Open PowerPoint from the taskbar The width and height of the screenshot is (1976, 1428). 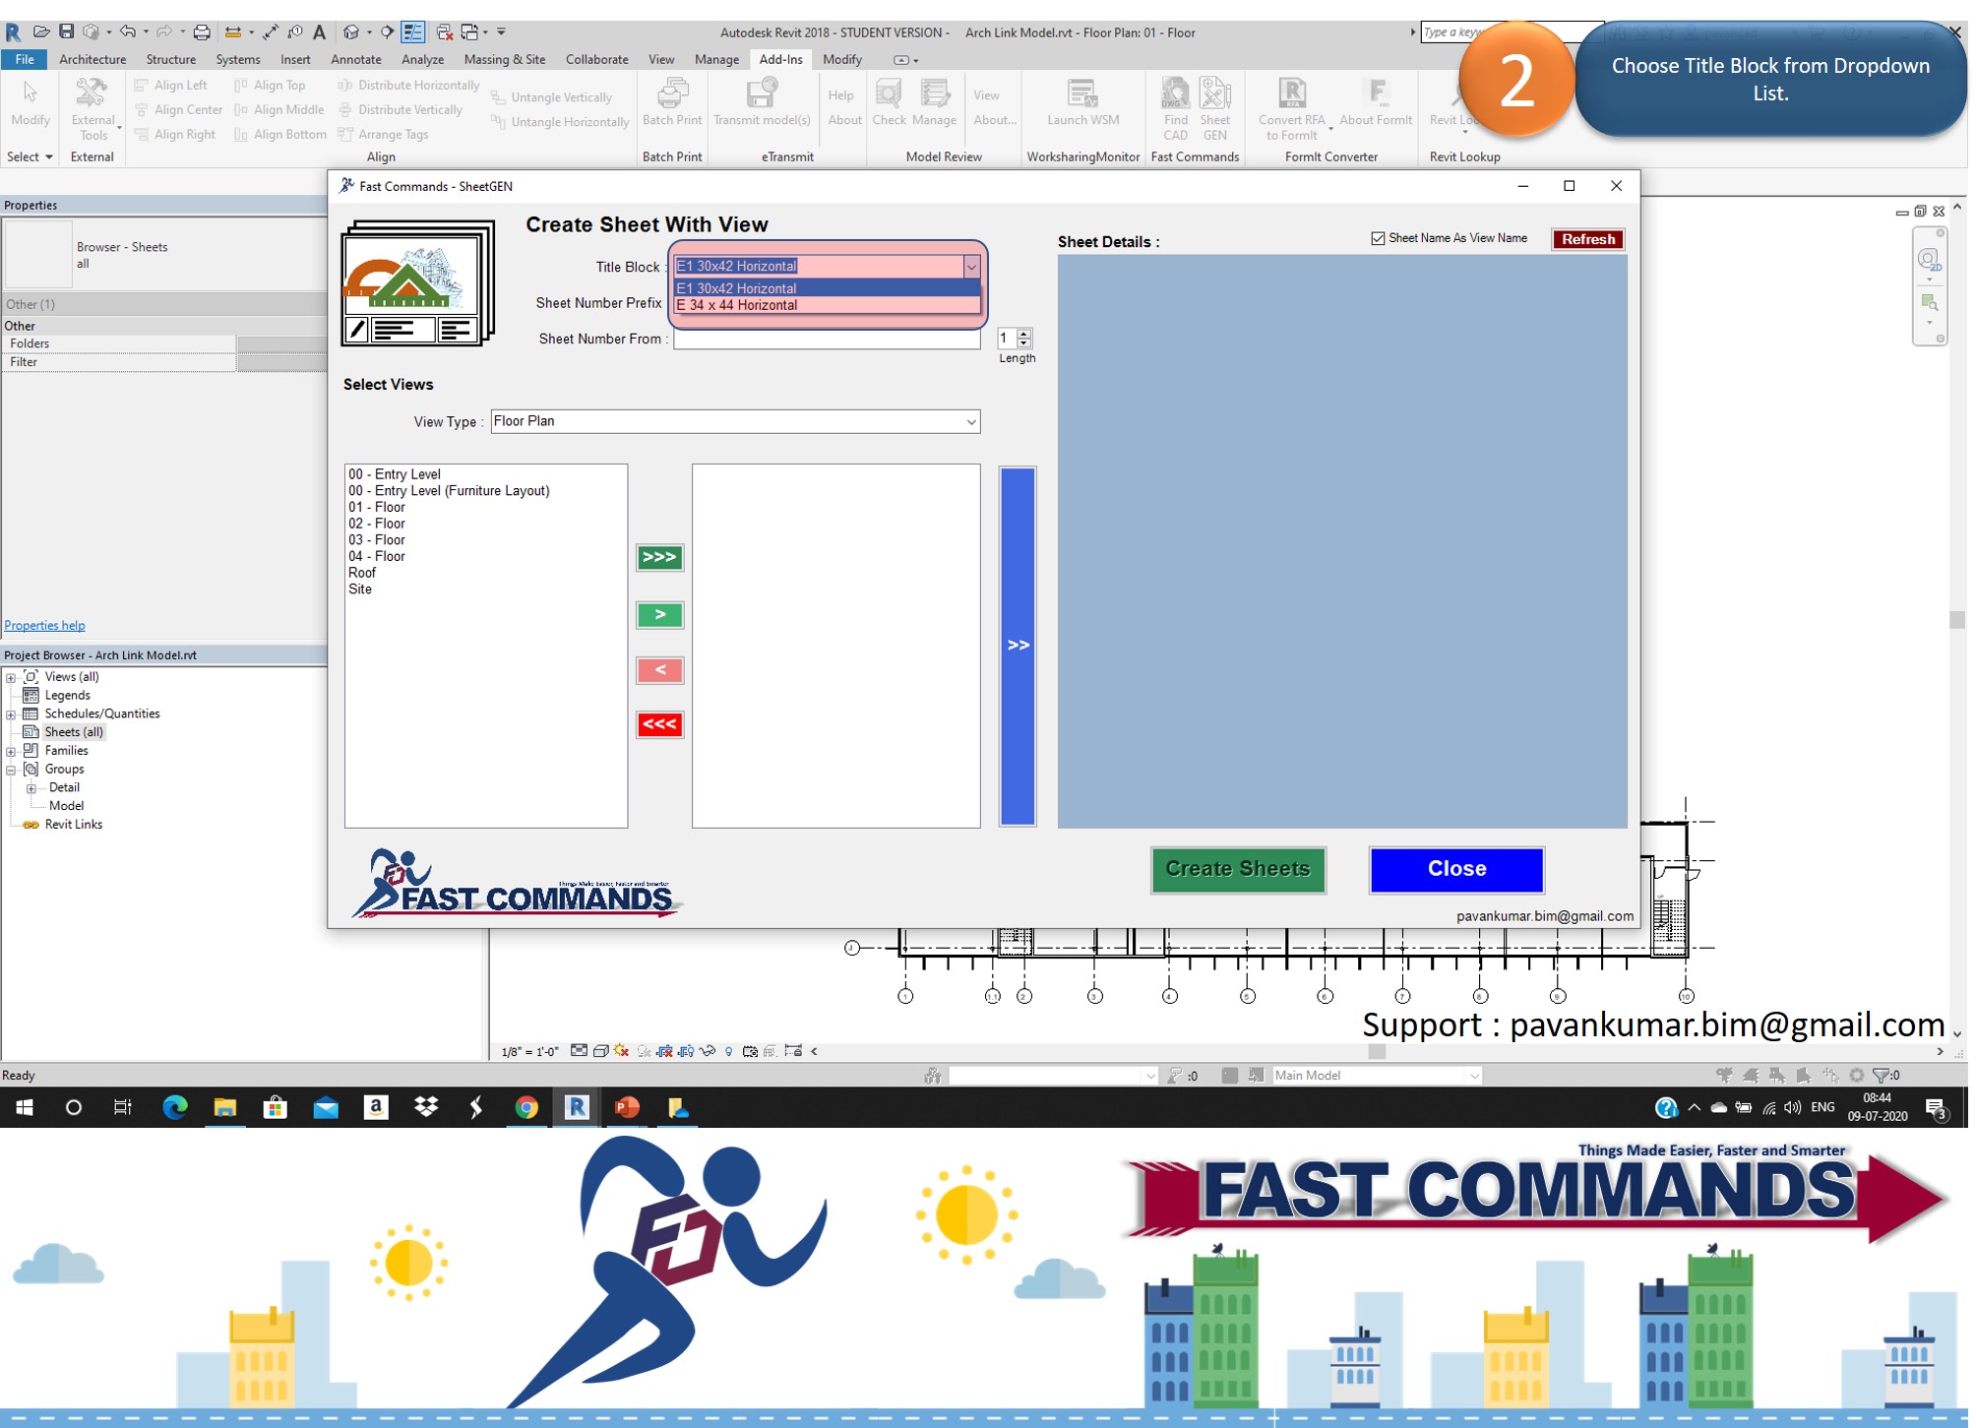click(x=627, y=1107)
